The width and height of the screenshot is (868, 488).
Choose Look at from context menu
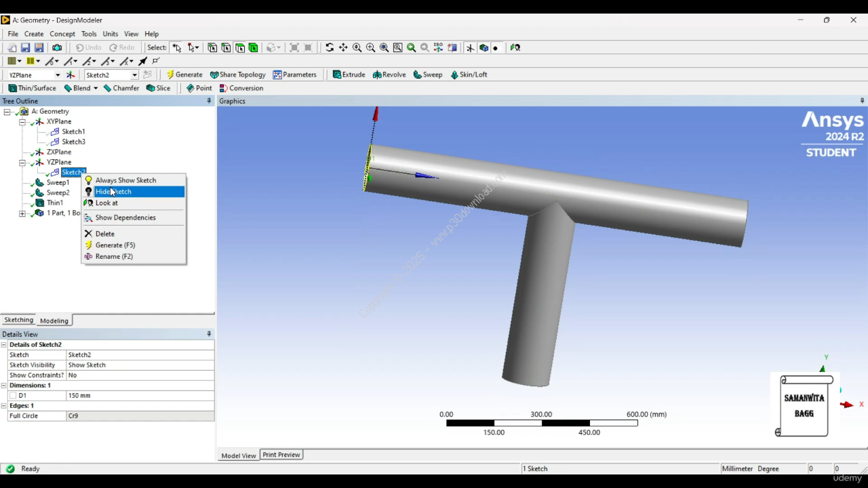[134, 203]
